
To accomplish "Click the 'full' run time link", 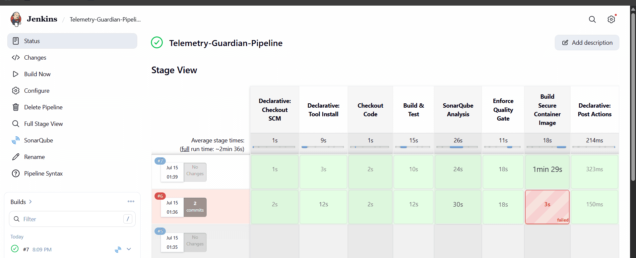I will 185,149.
